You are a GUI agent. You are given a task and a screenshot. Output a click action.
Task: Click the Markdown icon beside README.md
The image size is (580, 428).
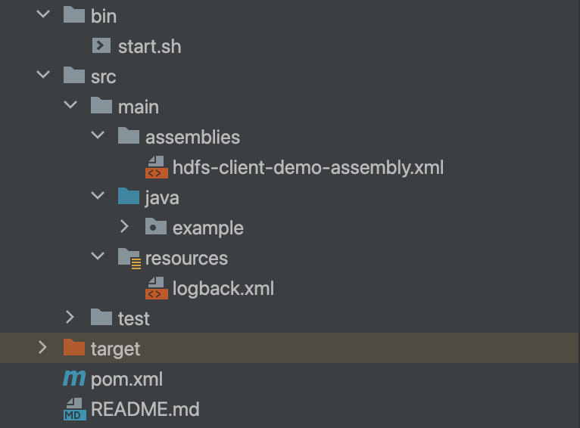point(74,409)
